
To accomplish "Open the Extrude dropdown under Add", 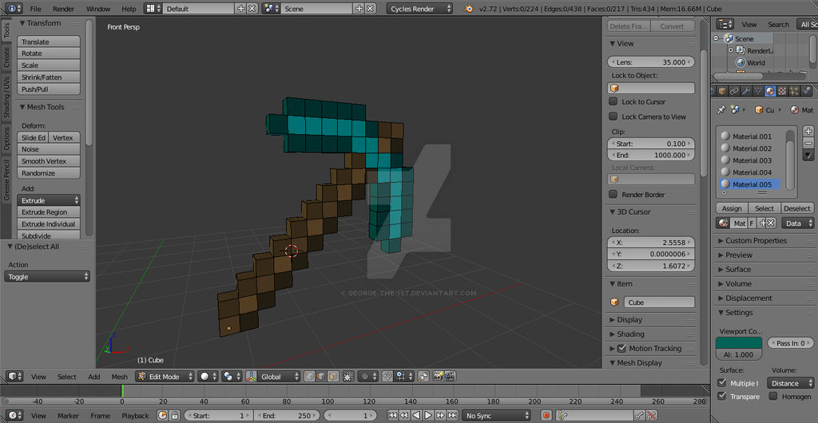I will click(49, 200).
